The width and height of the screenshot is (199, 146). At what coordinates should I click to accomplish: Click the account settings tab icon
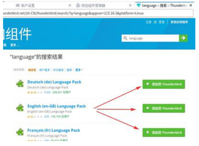(18, 5)
